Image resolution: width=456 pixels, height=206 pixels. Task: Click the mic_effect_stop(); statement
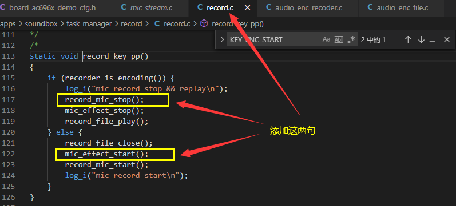104,111
